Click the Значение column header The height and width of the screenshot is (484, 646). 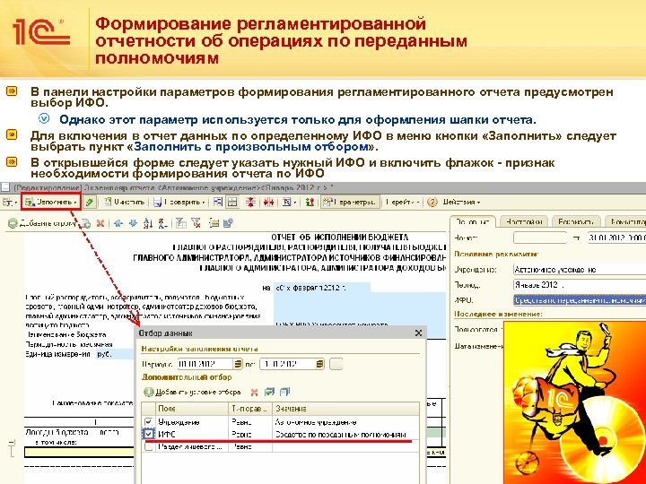point(345,409)
